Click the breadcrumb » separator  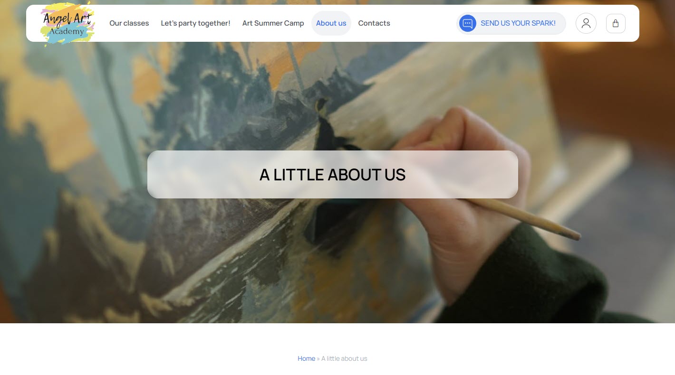318,358
